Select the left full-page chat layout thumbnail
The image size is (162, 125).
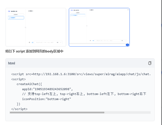click(x=36, y=27)
